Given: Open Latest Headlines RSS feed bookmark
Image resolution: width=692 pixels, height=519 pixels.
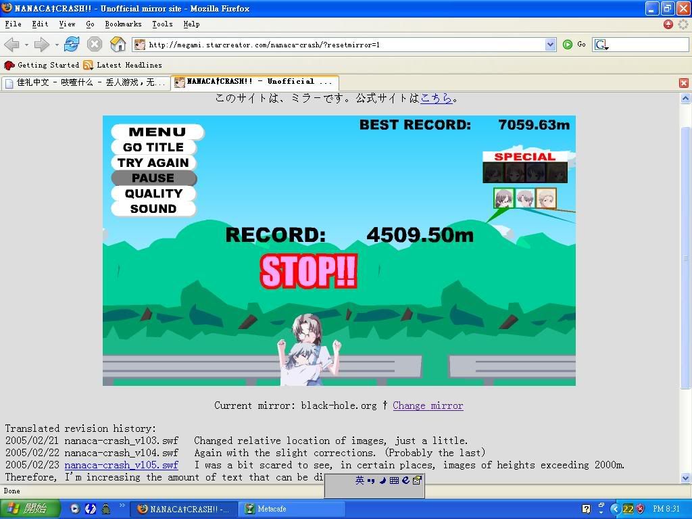Looking at the screenshot, I should pyautogui.click(x=123, y=66).
